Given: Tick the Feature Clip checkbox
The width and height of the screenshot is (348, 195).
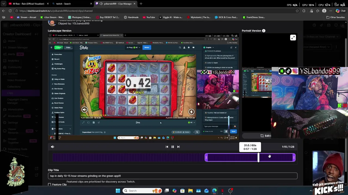Looking at the screenshot, I should (x=49, y=185).
